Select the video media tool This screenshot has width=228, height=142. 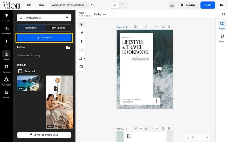[x=81, y=50]
